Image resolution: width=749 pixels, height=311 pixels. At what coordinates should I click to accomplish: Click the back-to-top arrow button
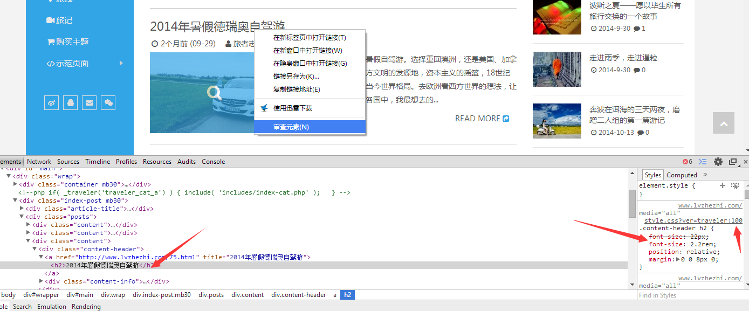pyautogui.click(x=723, y=123)
